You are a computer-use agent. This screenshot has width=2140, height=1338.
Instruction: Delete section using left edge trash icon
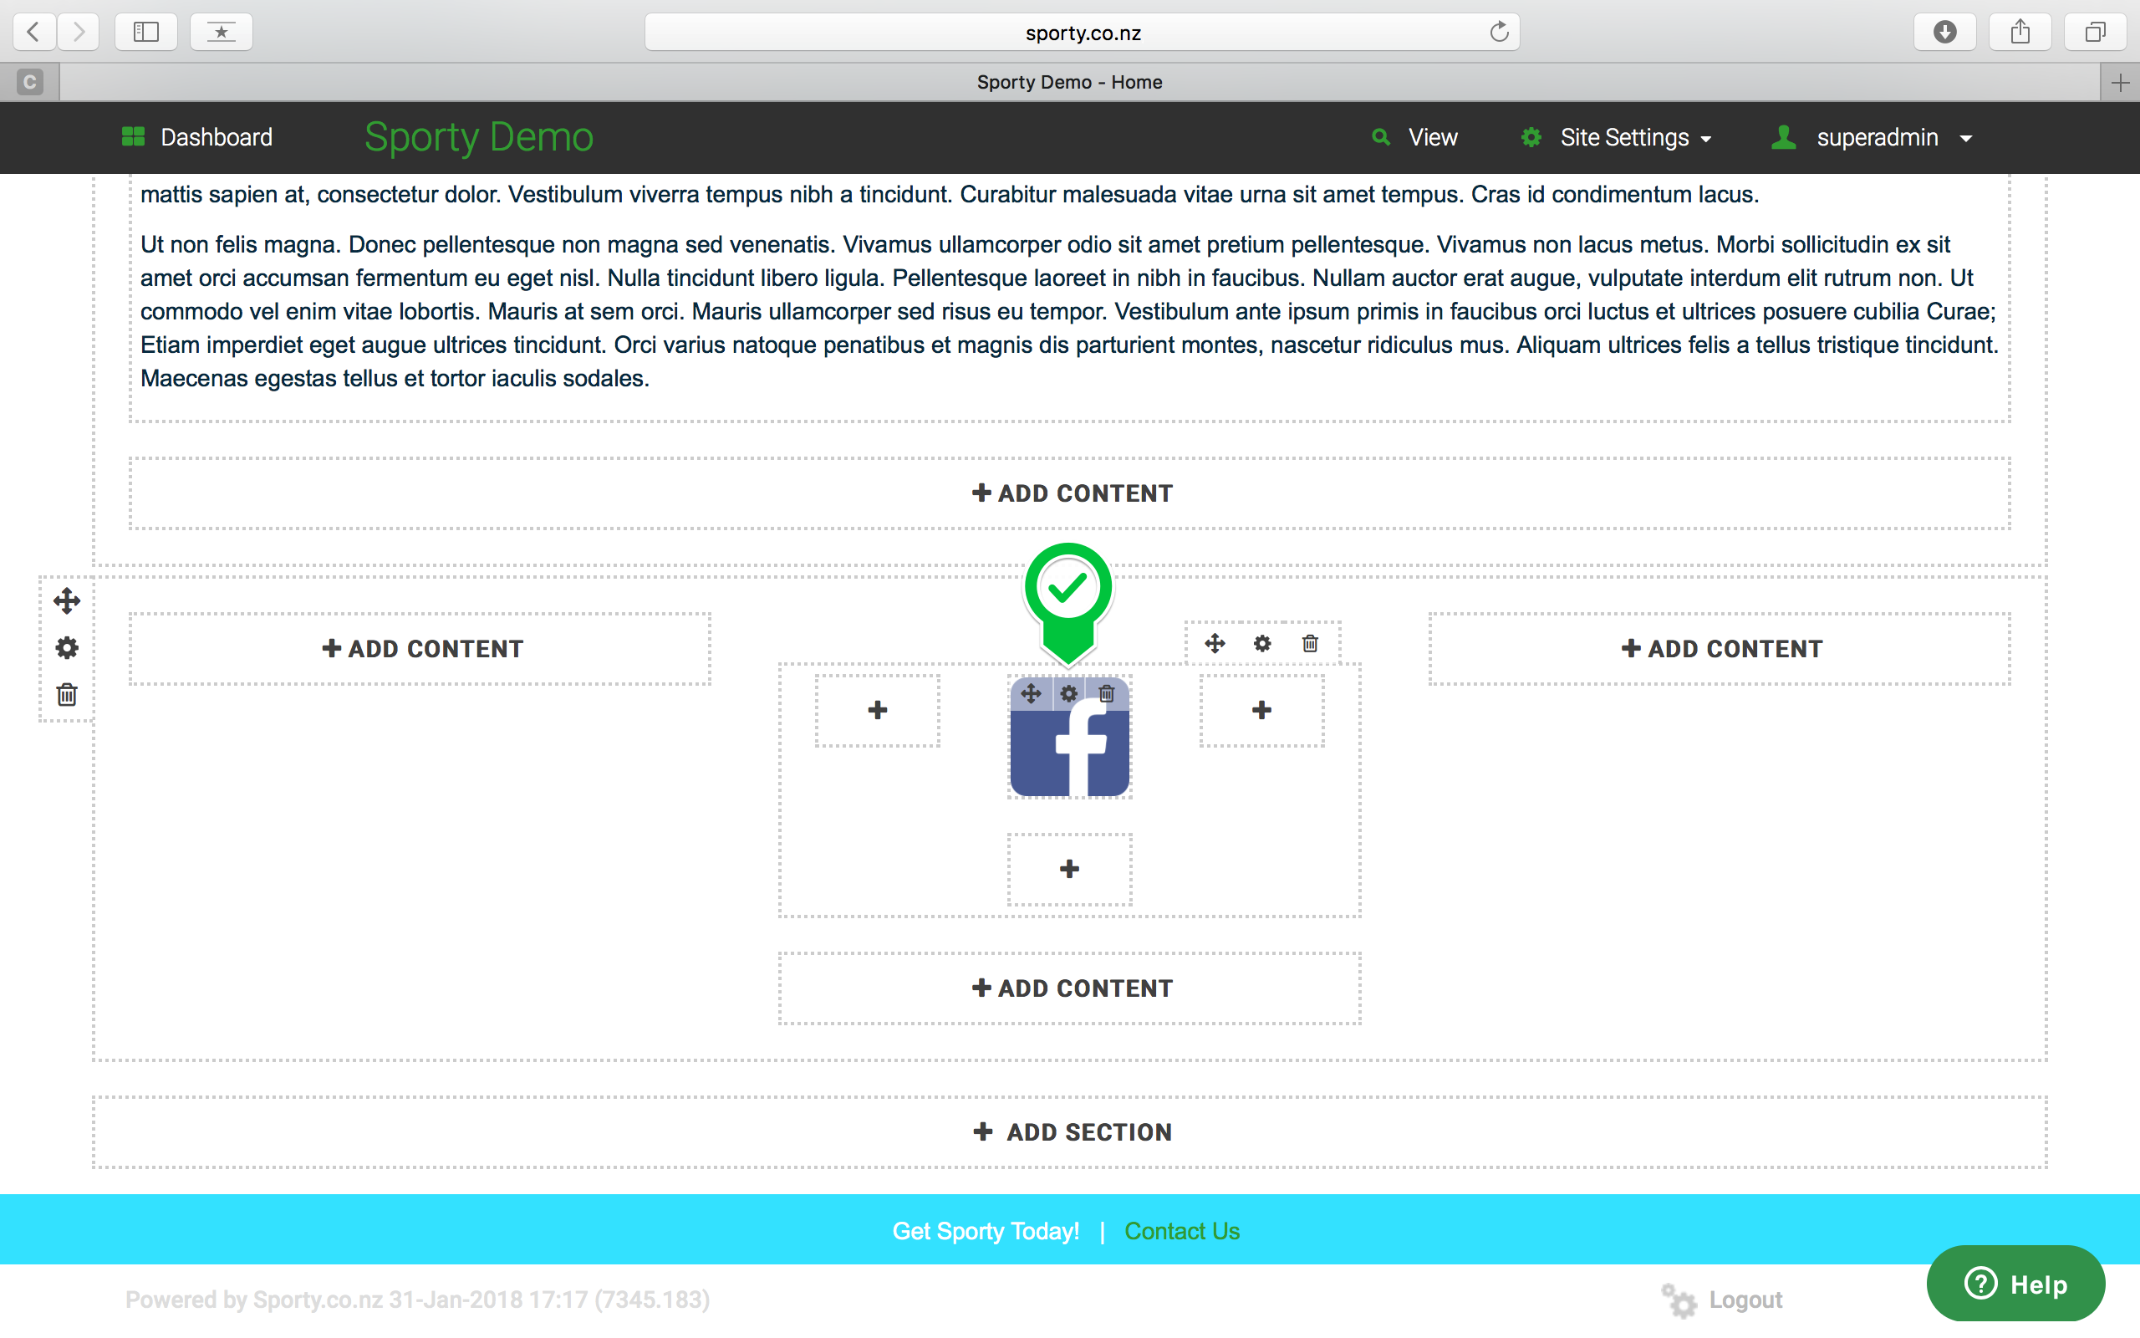66,695
